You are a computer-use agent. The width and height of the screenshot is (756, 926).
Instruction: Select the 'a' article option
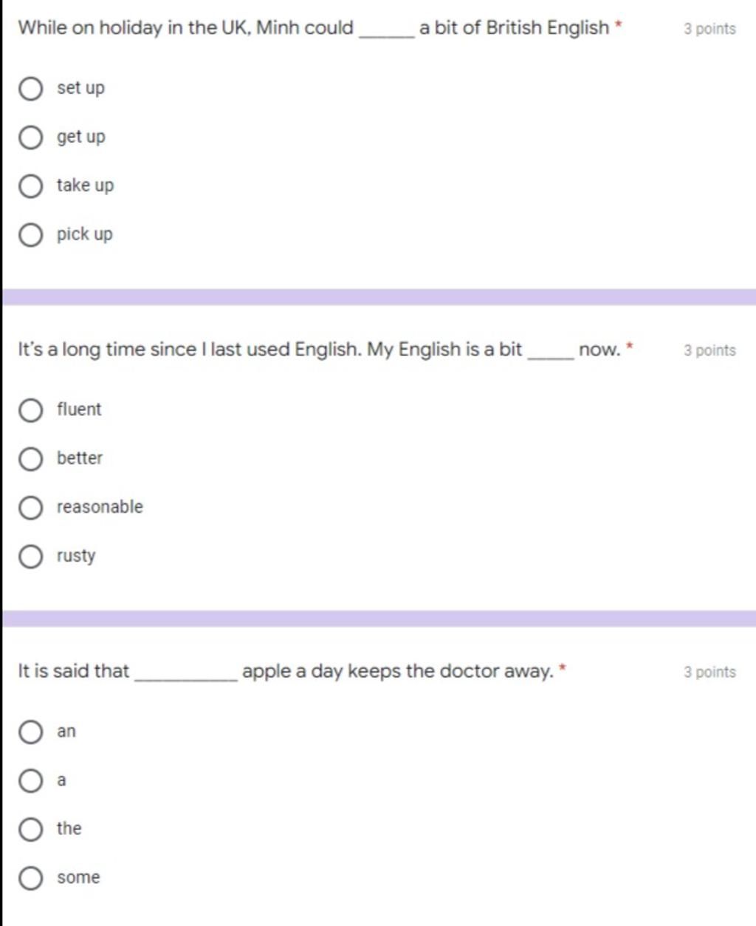30,780
